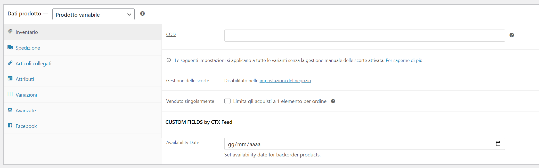Click the Spedizione truck icon
The height and width of the screenshot is (168, 539).
[x=10, y=47]
